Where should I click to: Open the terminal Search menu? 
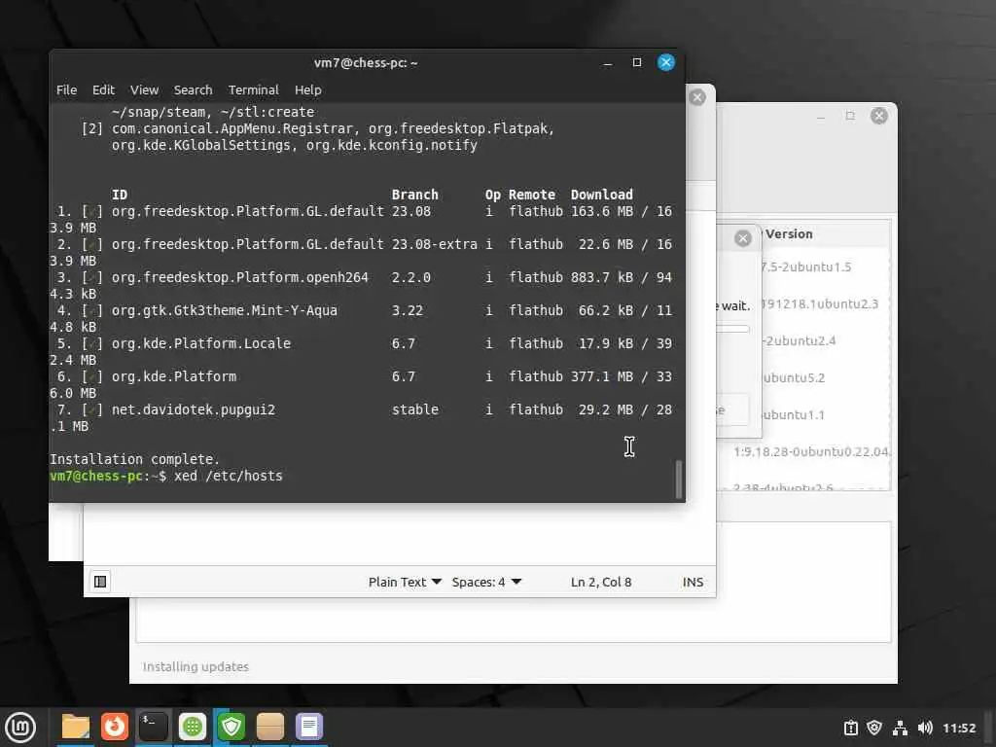(x=194, y=90)
